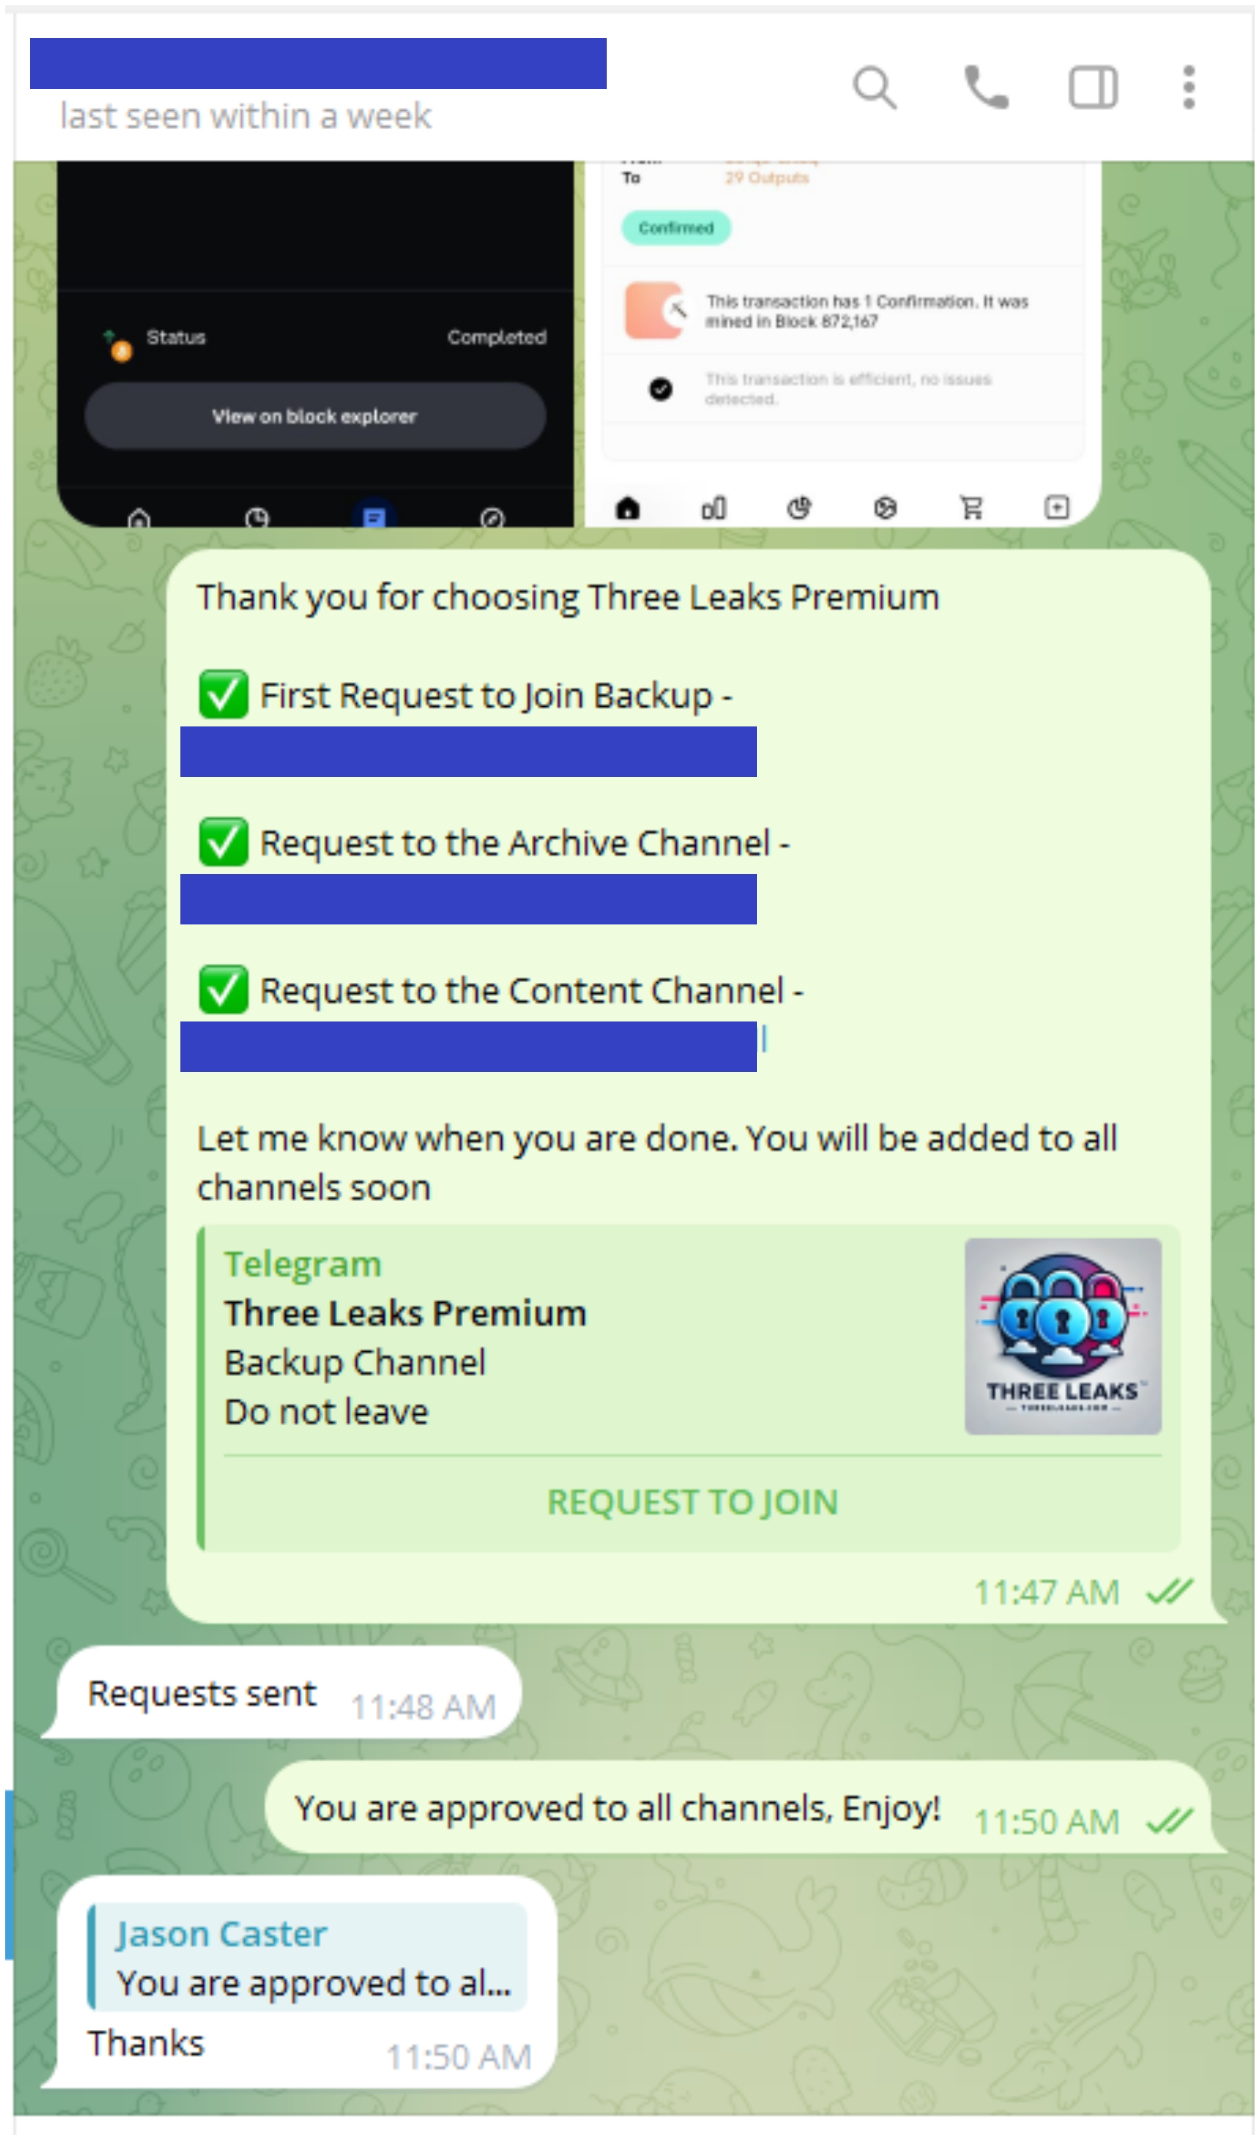
Task: Click the green Confirmed status badge
Action: [x=676, y=228]
